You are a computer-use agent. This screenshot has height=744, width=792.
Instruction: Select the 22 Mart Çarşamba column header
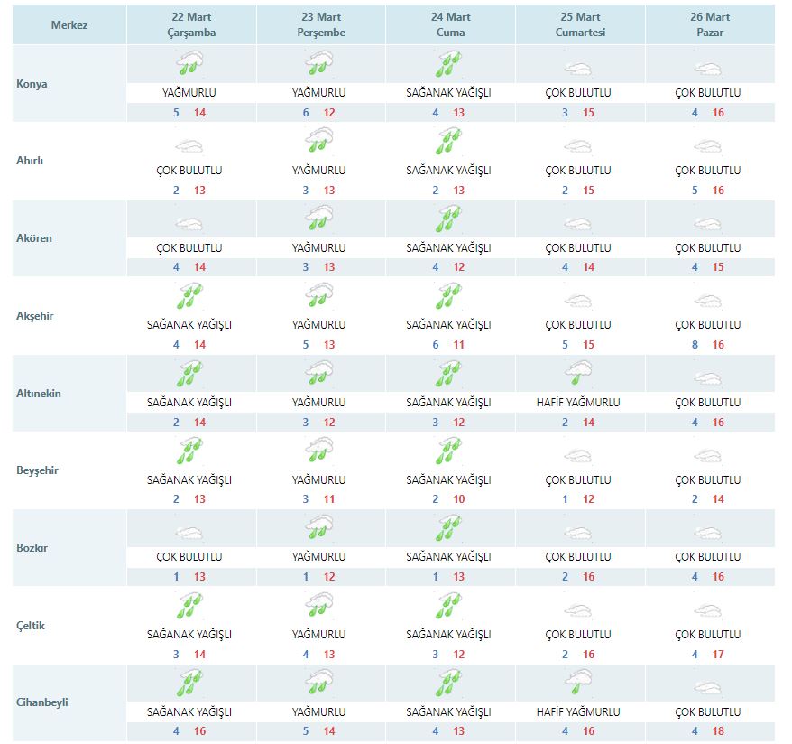pos(191,24)
